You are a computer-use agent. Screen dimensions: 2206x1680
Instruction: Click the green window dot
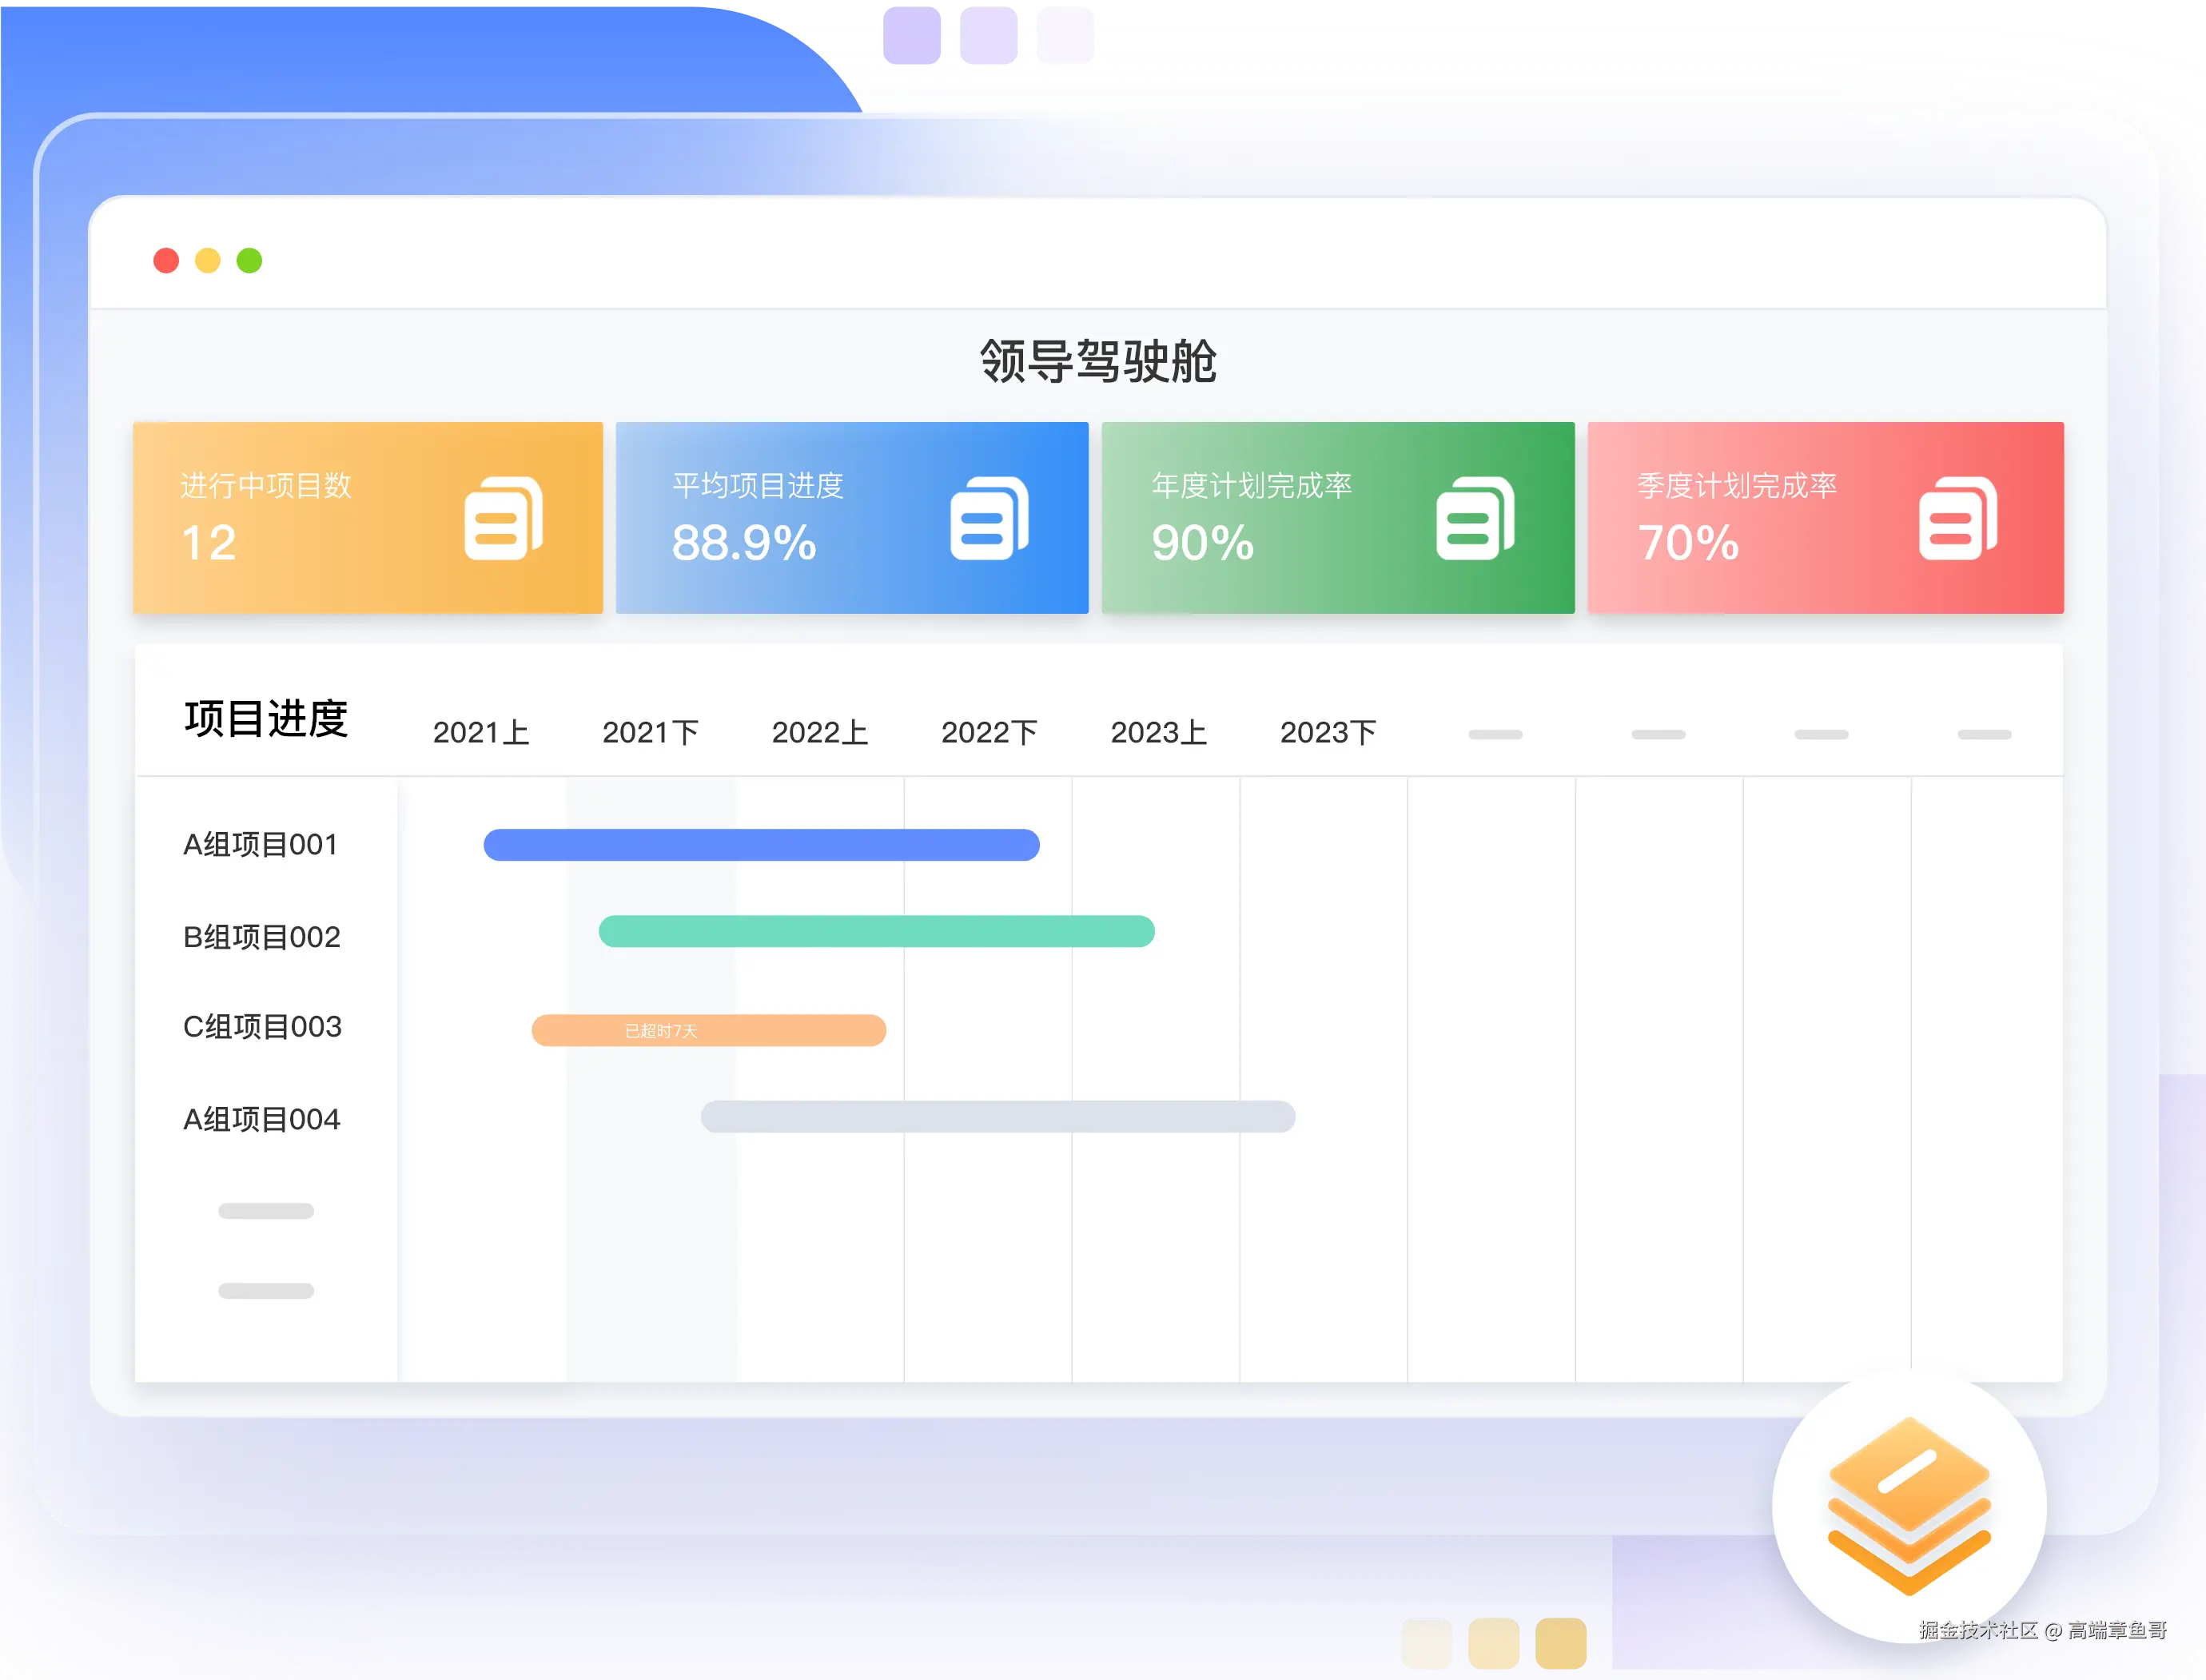pos(249,261)
